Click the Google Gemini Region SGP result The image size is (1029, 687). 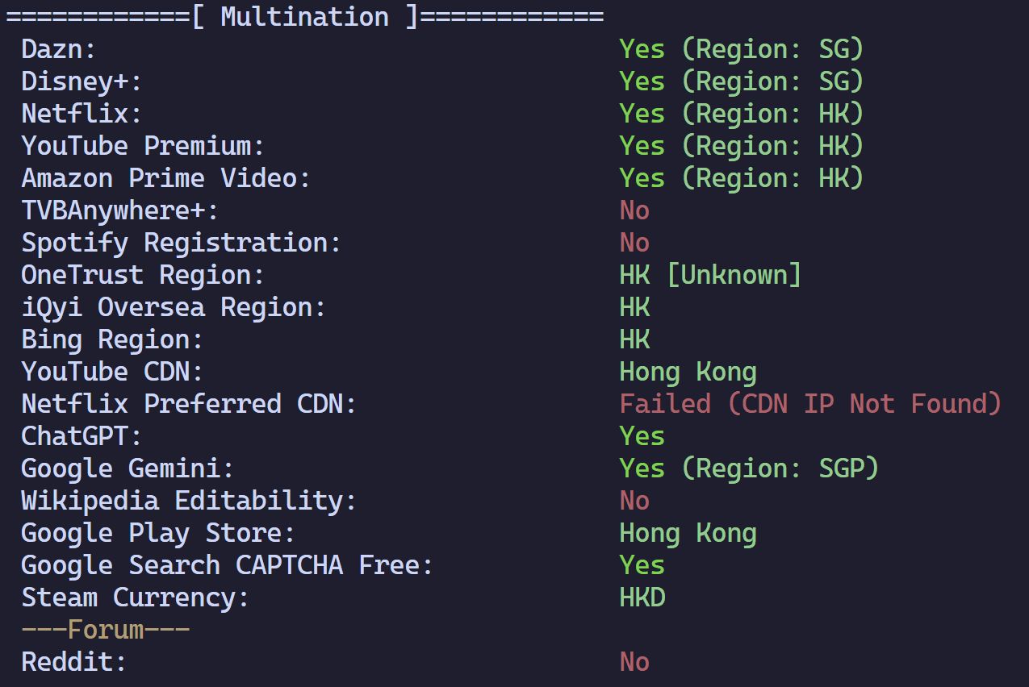[748, 468]
